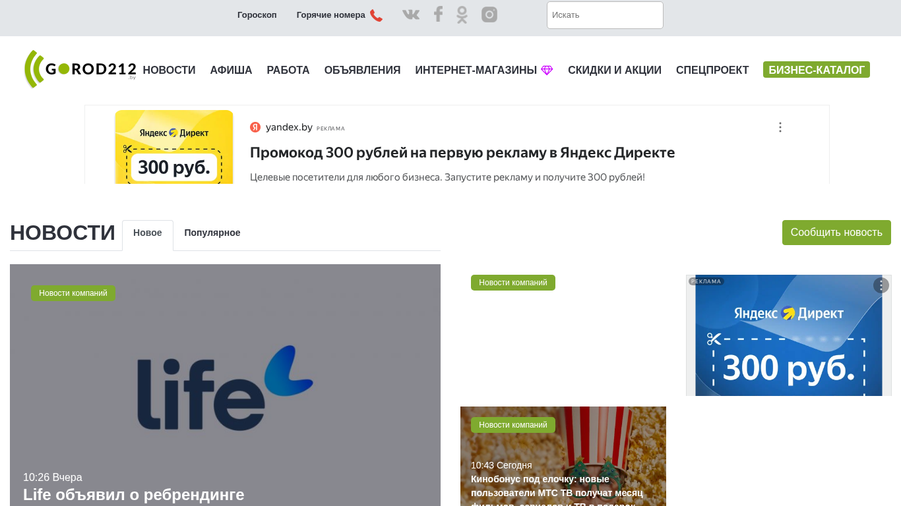Image resolution: width=901 pixels, height=506 pixels.
Task: Open the Гороскоп link
Action: click(257, 15)
